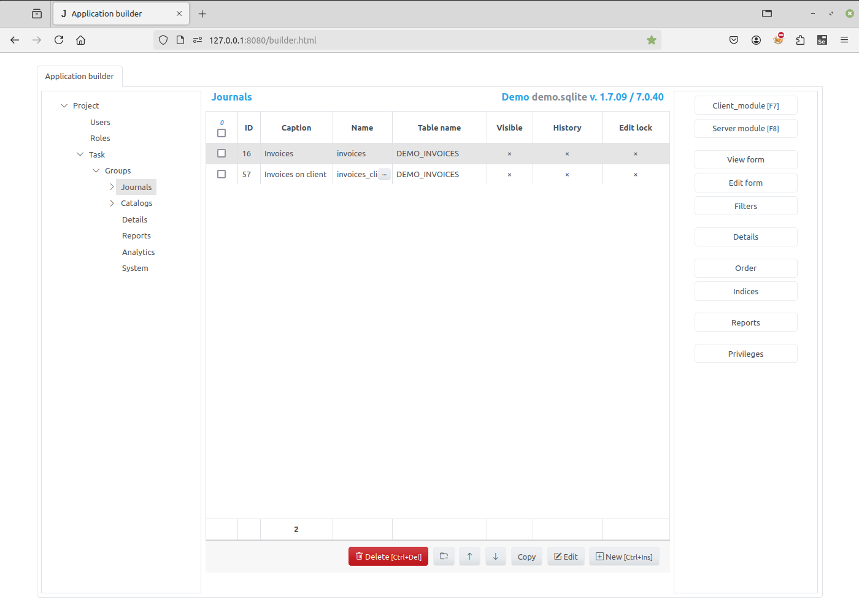Open the Client_module [F7] editor
The width and height of the screenshot is (859, 605).
(745, 105)
